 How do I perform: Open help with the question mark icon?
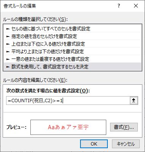pyautogui.click(x=119, y=6)
